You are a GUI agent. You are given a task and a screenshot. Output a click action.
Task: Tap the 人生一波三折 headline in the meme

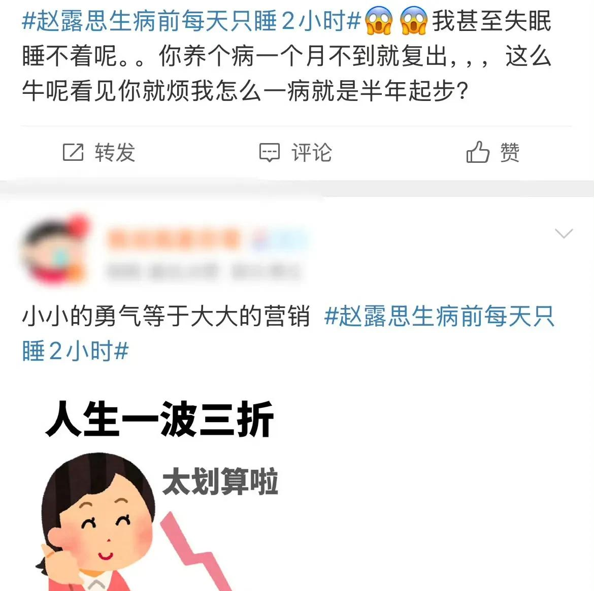[x=159, y=419]
